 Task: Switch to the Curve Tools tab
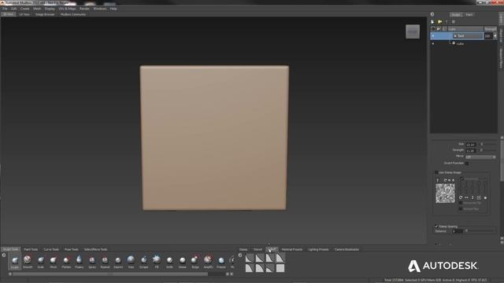click(51, 249)
